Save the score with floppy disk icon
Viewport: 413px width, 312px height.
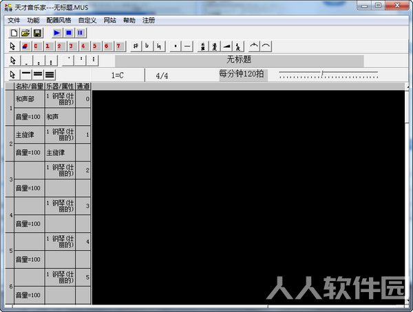tap(37, 33)
